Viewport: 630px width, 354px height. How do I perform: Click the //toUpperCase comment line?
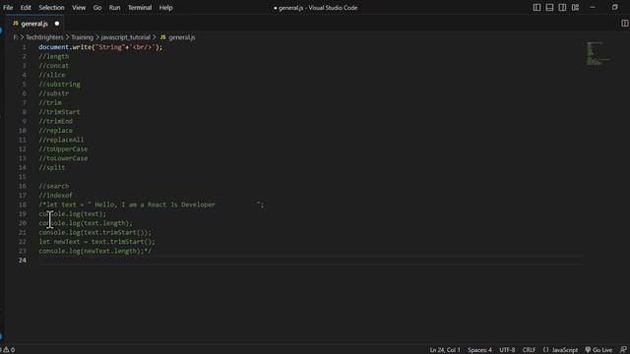pyautogui.click(x=63, y=148)
